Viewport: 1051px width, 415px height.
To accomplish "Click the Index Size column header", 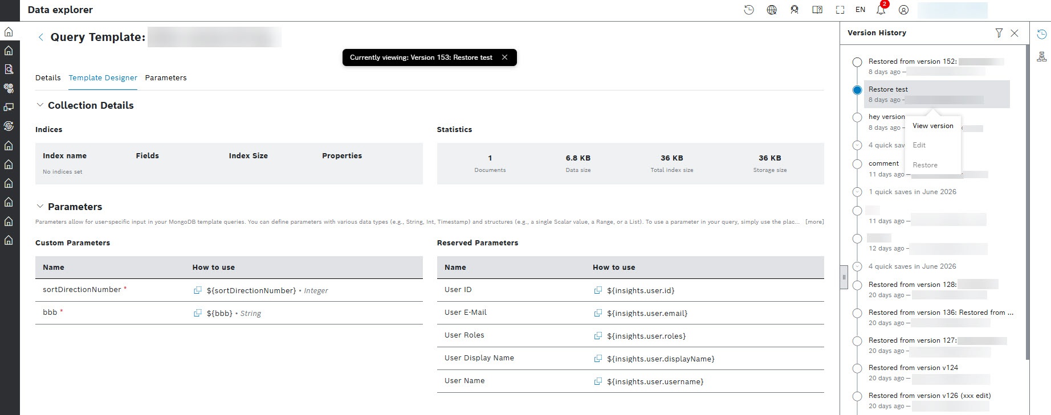I will pos(248,156).
